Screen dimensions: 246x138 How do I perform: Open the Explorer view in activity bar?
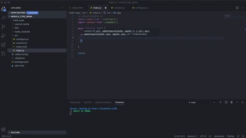(x=3, y=9)
